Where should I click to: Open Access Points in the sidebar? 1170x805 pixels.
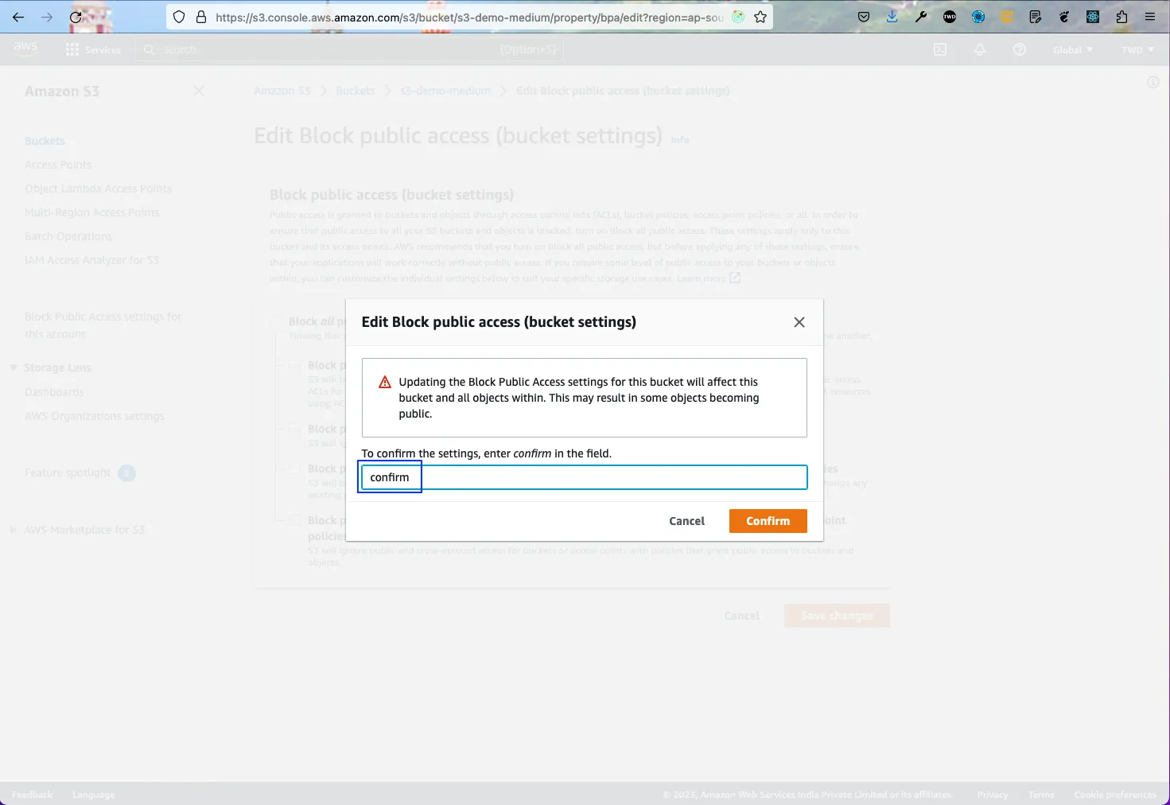tap(58, 165)
